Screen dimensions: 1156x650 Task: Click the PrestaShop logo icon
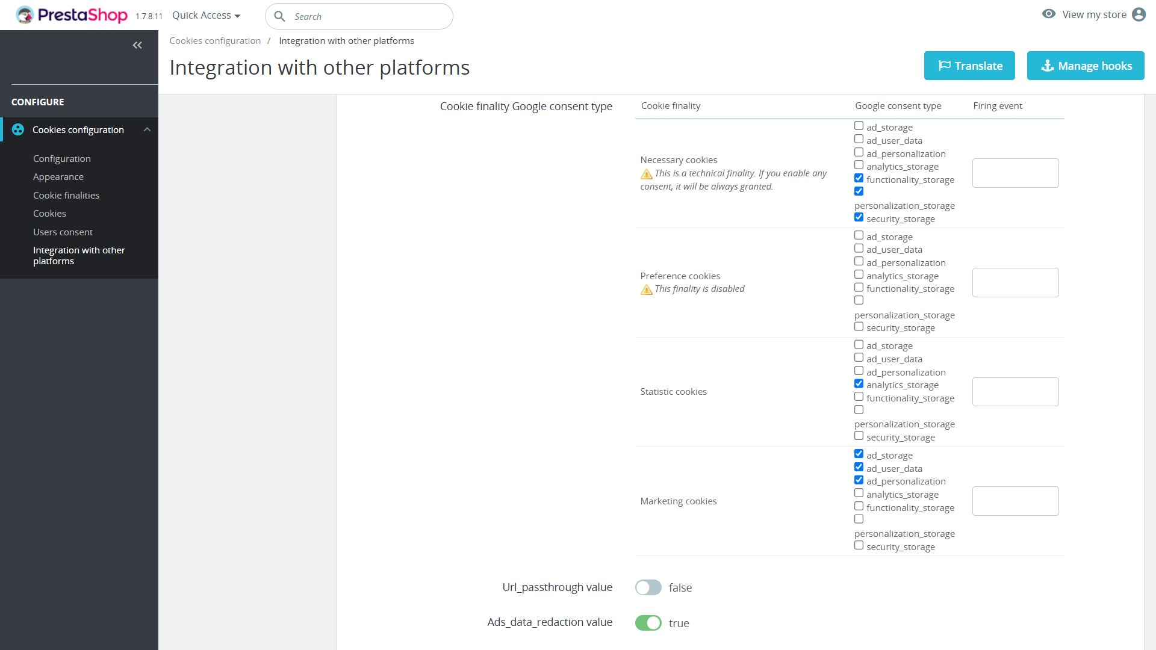click(x=25, y=15)
